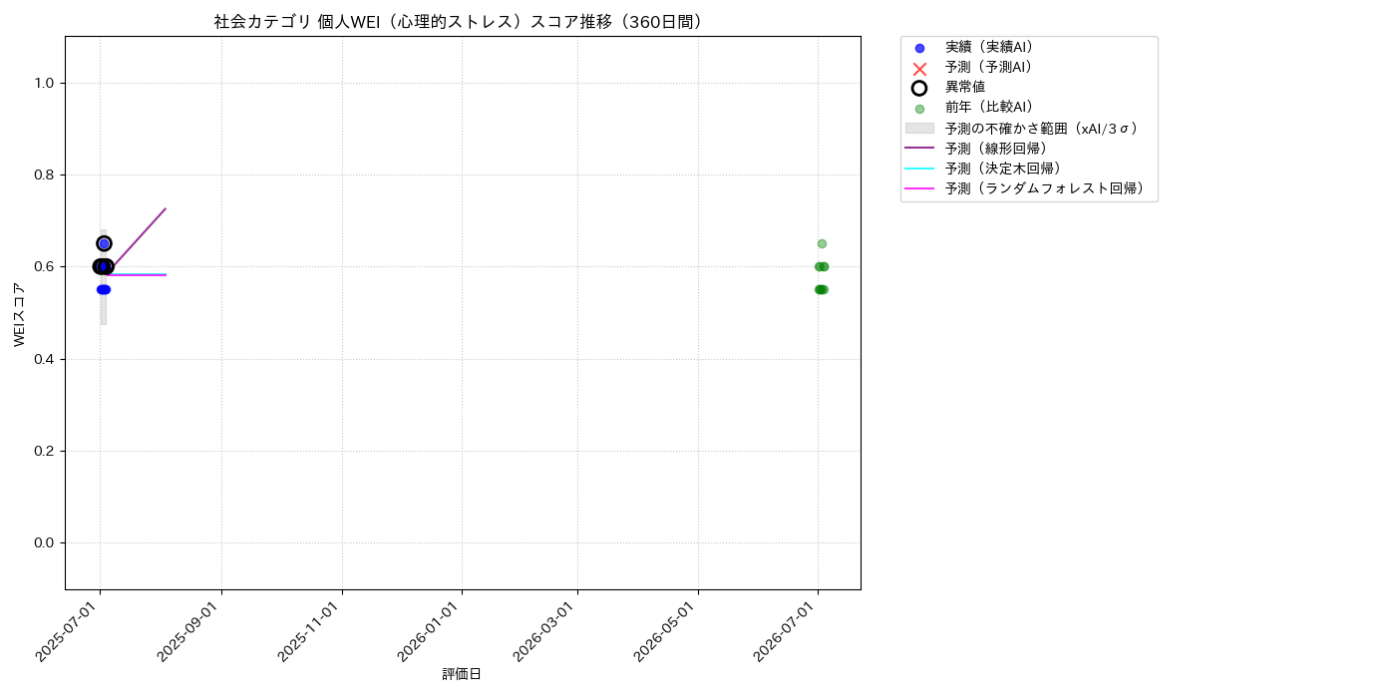This screenshot has height=698, width=1396.
Task: Click the magenta line legend swatch
Action: pos(919,187)
